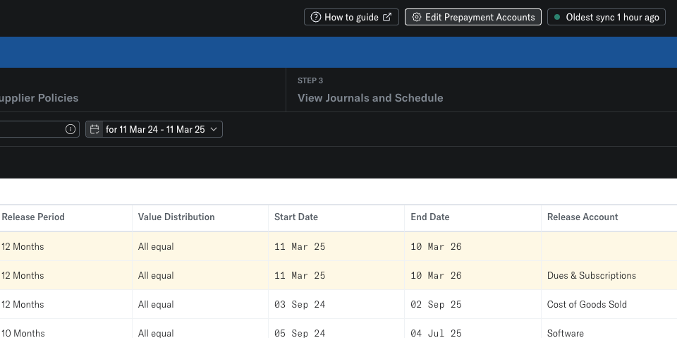Click the Release Account column header
This screenshot has width=677, height=338.
tap(583, 217)
